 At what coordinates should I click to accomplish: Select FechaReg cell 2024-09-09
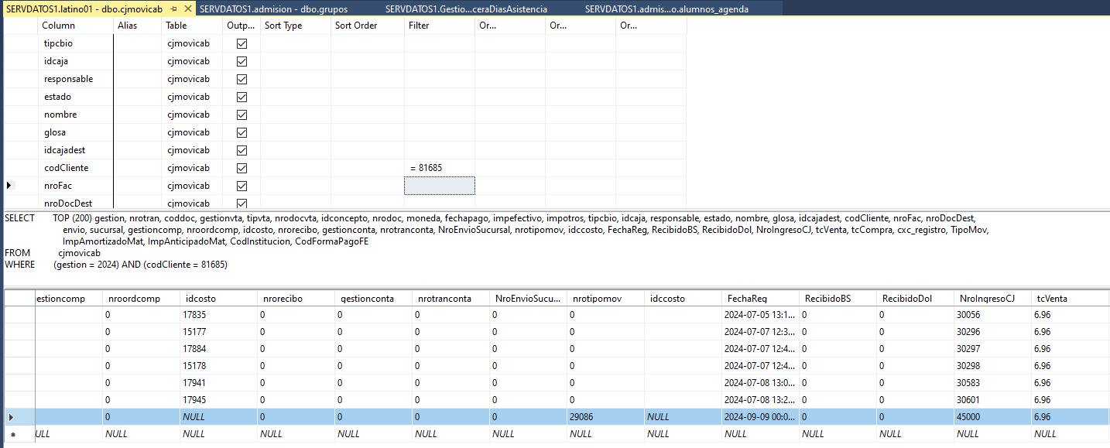pos(760,417)
